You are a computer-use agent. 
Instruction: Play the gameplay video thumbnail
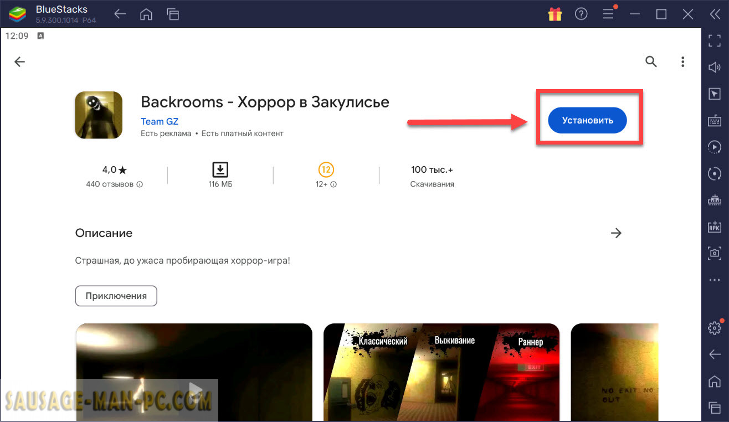point(194,372)
